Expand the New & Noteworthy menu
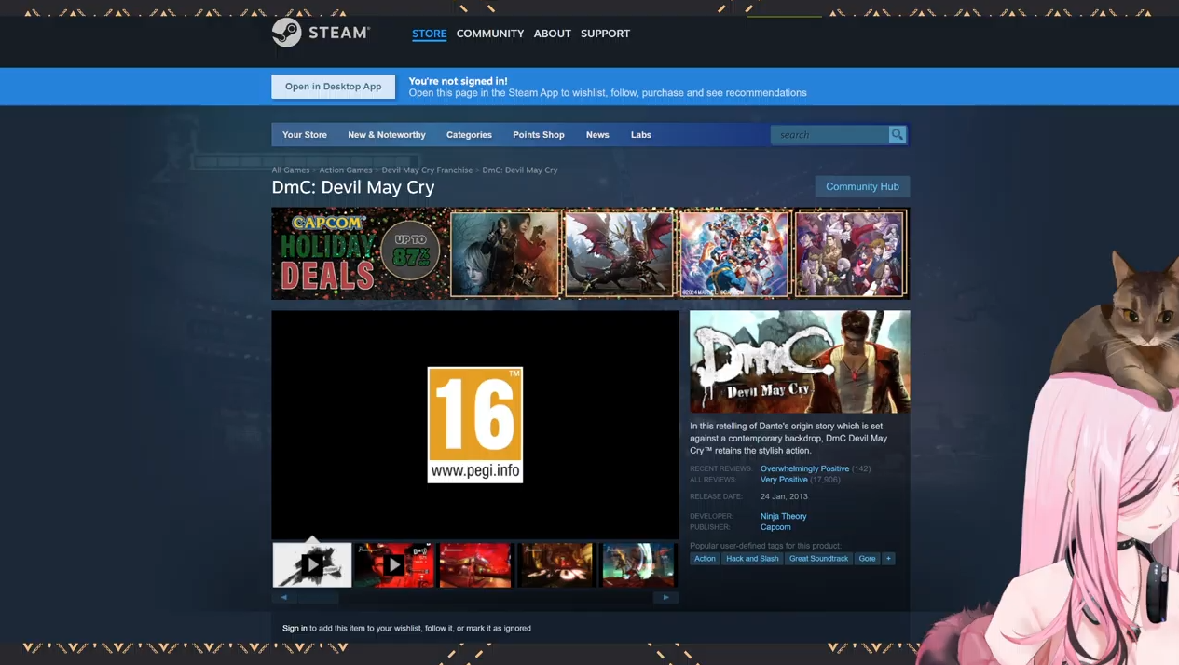Image resolution: width=1179 pixels, height=665 pixels. 386,135
